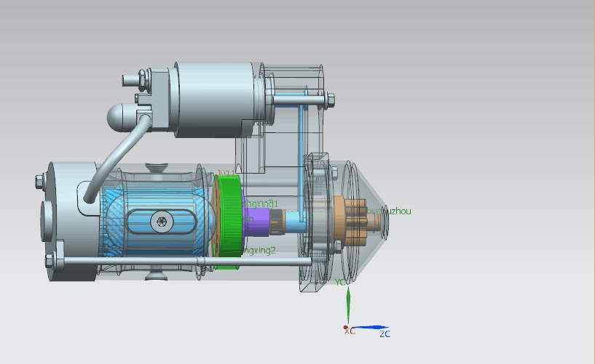Click the 'J011' orange joint label

point(226,173)
